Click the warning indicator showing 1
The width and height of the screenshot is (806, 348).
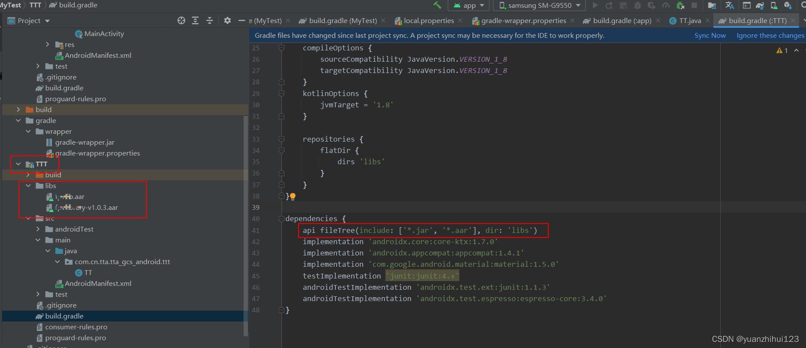(782, 50)
